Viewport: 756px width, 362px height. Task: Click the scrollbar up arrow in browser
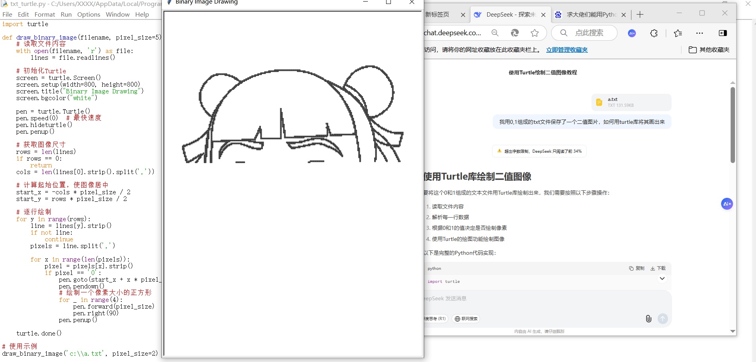pos(733,82)
